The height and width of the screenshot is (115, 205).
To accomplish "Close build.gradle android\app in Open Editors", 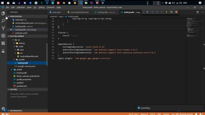I will pyautogui.click(x=11, y=30).
